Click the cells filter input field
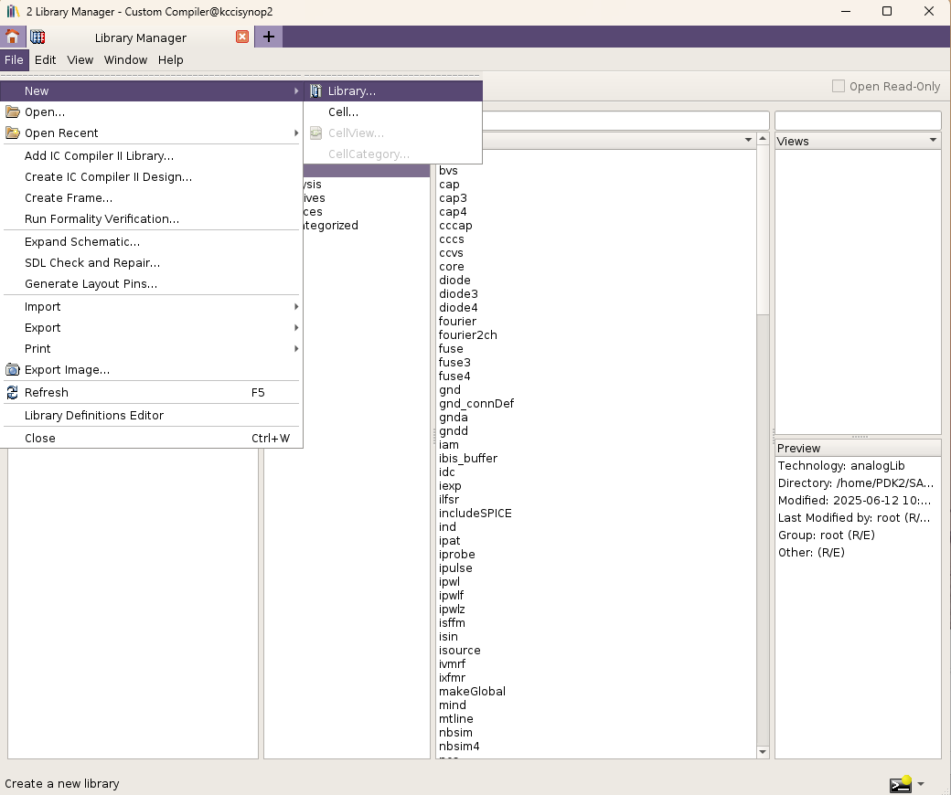This screenshot has width=951, height=795. point(625,120)
